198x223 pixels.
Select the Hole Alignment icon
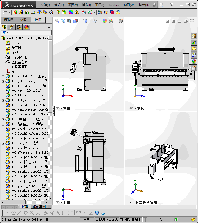tap(27, 12)
